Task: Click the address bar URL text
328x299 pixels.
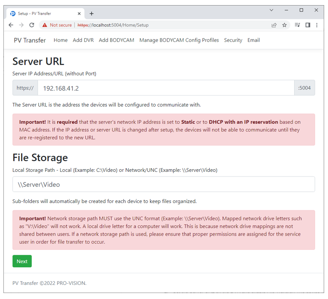Action: coord(113,25)
